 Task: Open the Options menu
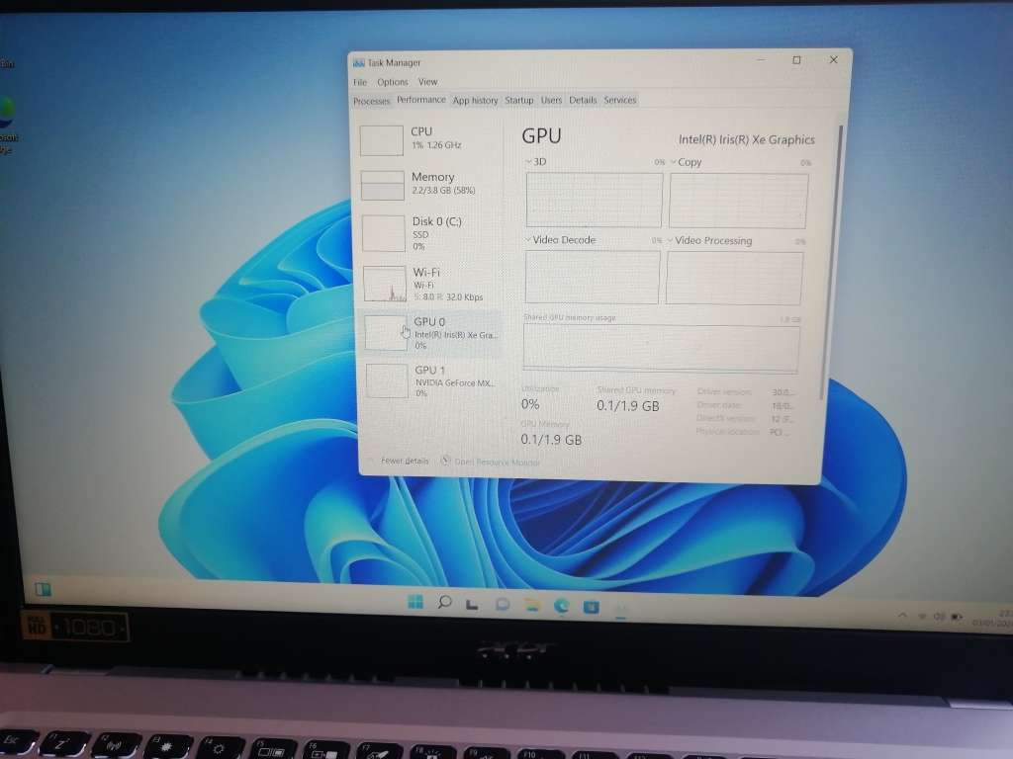pyautogui.click(x=392, y=82)
